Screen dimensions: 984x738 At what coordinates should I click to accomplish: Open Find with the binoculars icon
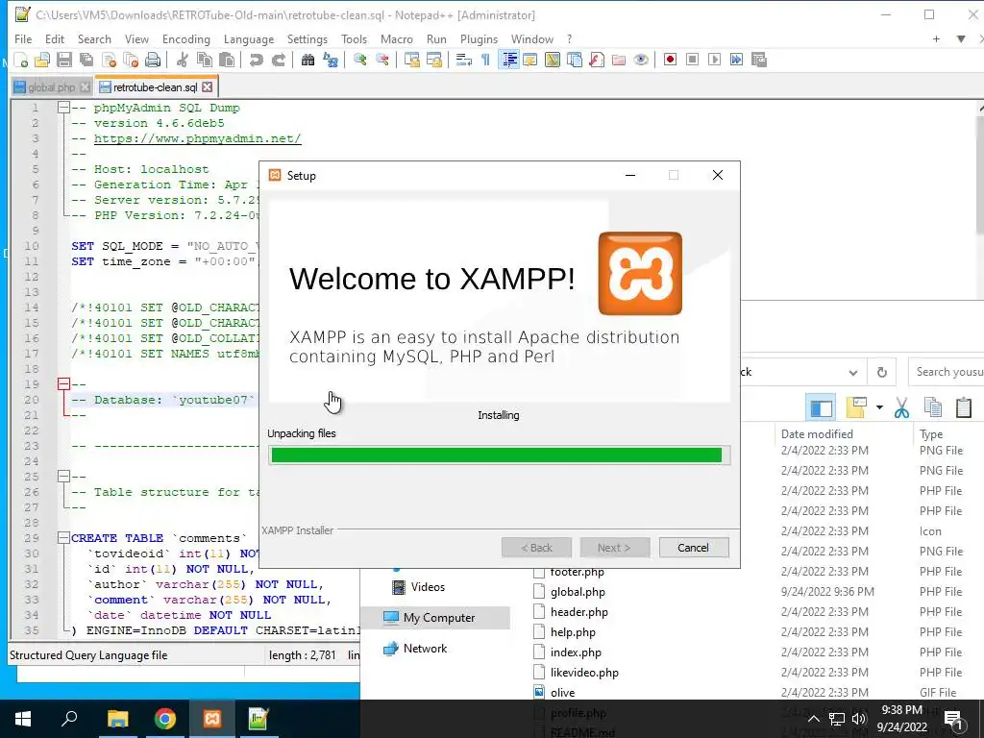coord(307,60)
